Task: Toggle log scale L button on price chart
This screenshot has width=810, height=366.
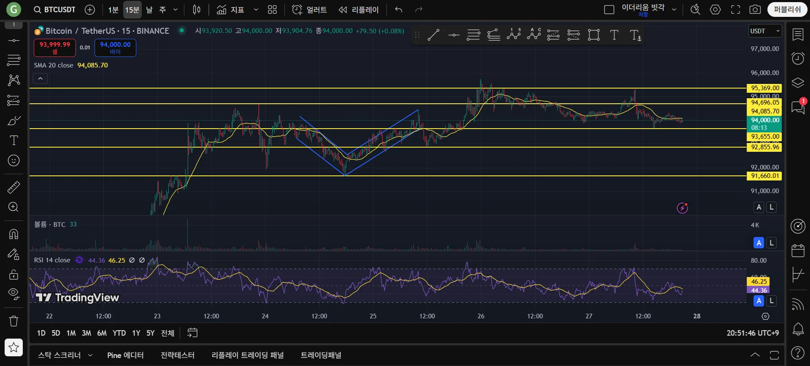Action: coord(772,207)
